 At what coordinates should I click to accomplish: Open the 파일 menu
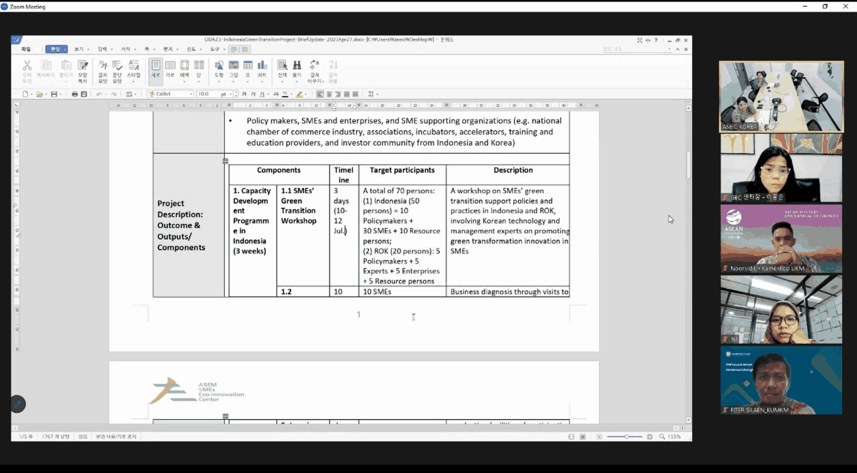point(26,49)
